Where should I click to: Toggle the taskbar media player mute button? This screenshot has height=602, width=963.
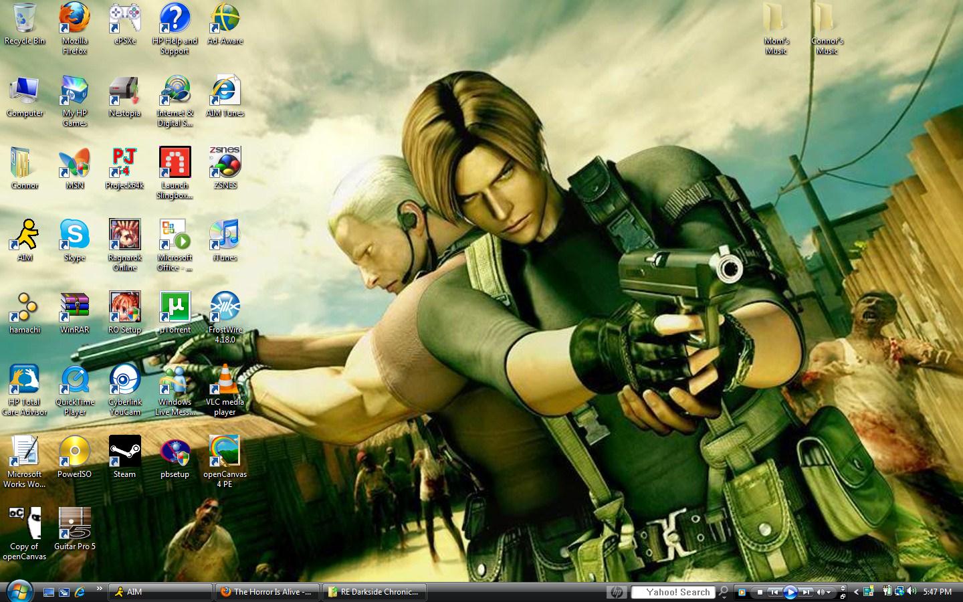click(821, 592)
